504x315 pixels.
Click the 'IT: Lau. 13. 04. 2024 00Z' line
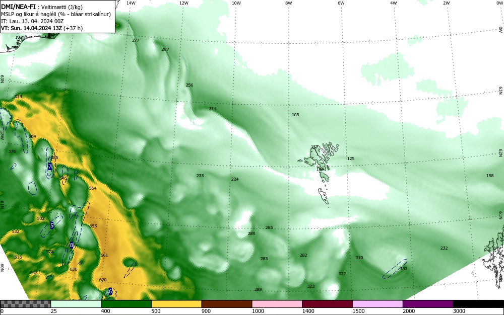point(32,21)
